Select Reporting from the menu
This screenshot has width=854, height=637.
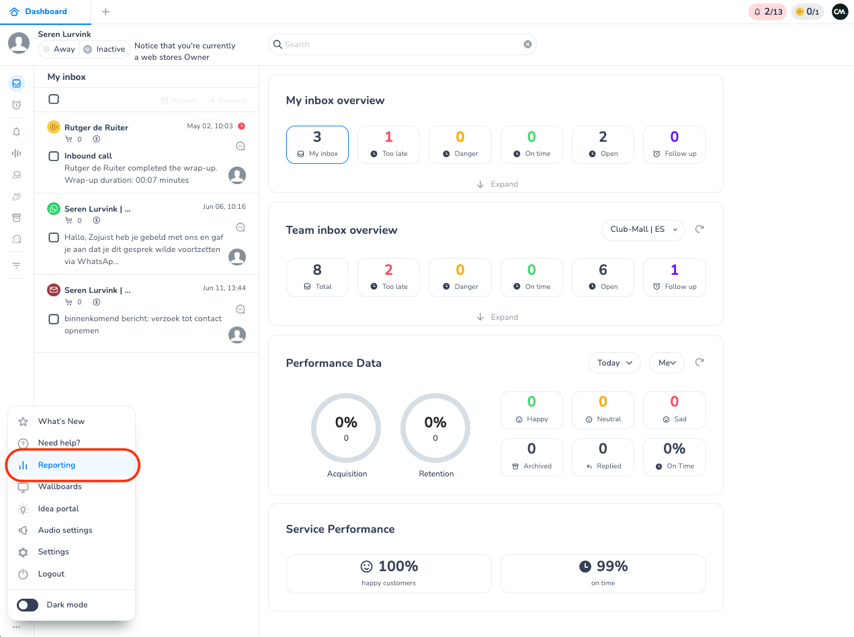[x=56, y=465]
